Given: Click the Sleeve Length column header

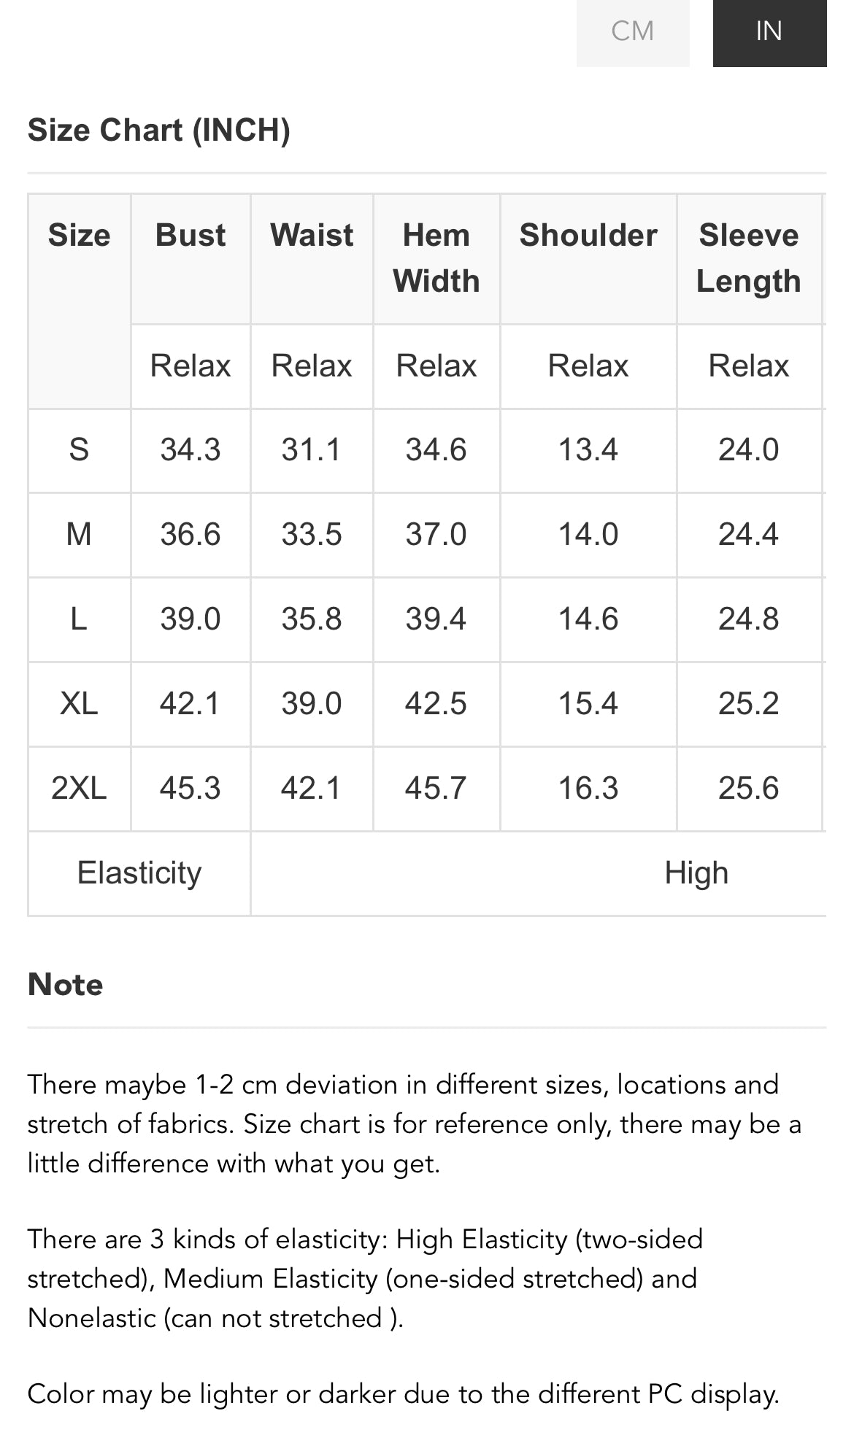Looking at the screenshot, I should (x=749, y=259).
